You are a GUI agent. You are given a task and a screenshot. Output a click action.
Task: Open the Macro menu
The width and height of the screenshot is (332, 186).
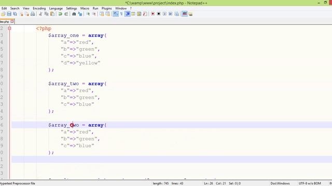(85, 8)
